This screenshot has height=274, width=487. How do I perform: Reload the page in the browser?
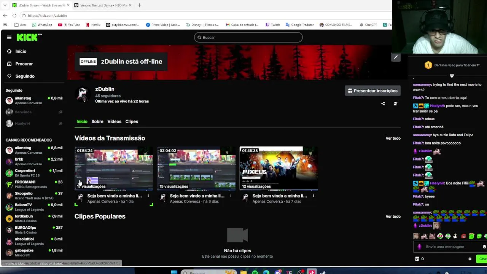click(x=14, y=16)
